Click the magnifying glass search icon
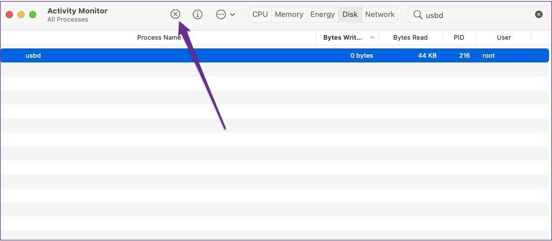The image size is (552, 241). [418, 15]
